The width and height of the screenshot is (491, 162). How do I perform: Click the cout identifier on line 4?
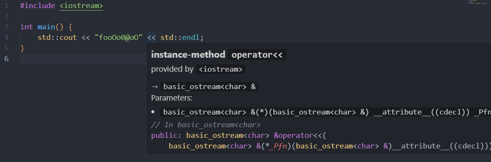pos(68,37)
